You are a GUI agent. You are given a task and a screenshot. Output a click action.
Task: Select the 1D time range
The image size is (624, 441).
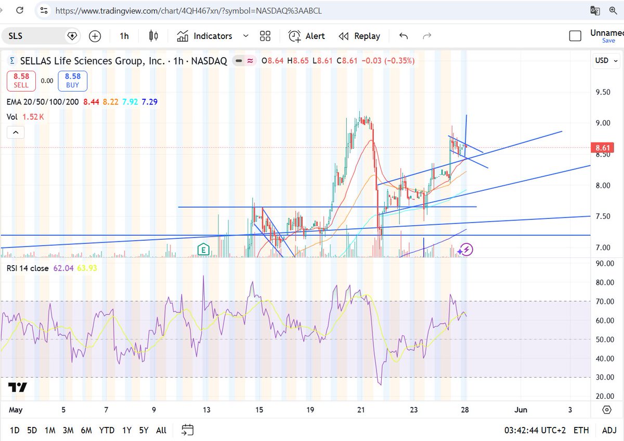click(x=15, y=430)
